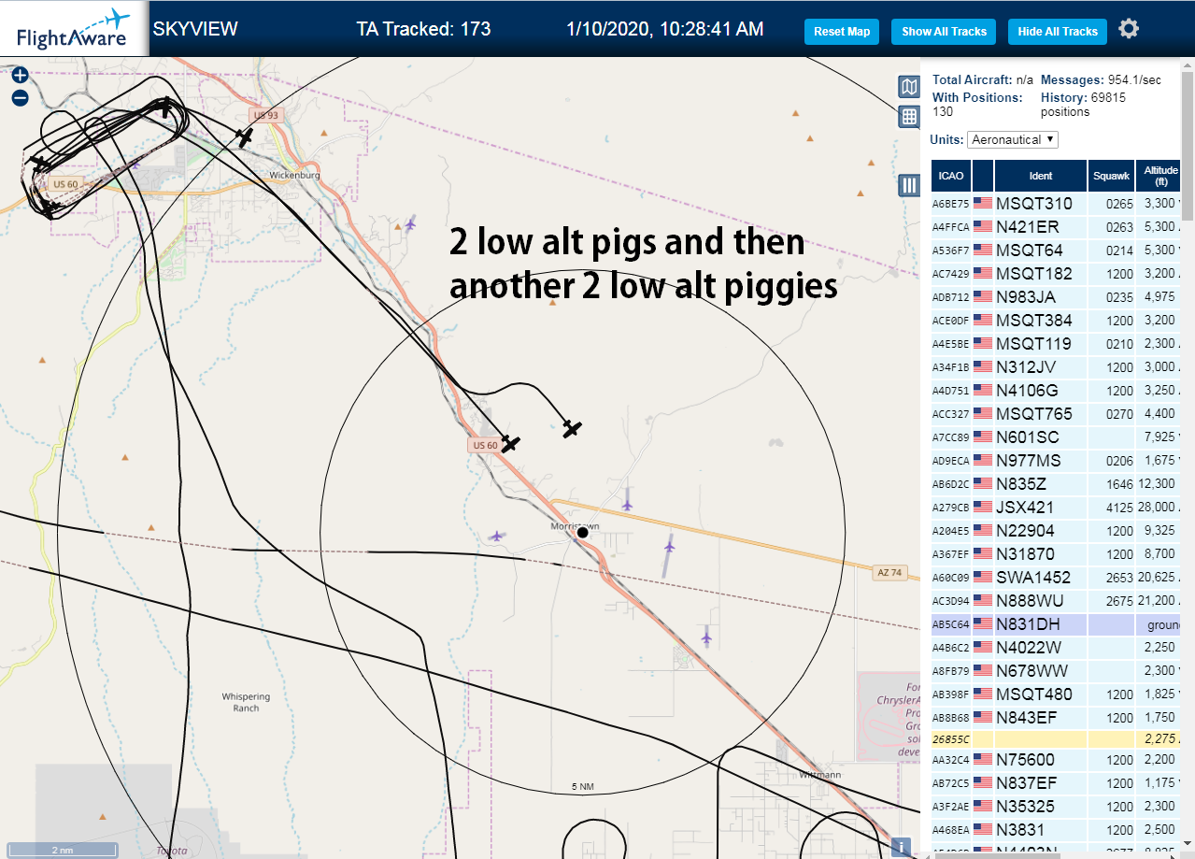Select aircraft row N421ER

[x=1056, y=226]
